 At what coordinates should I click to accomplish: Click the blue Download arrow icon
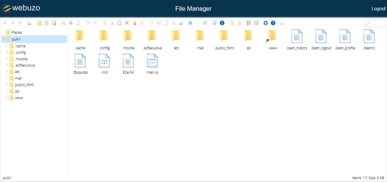tap(71, 23)
